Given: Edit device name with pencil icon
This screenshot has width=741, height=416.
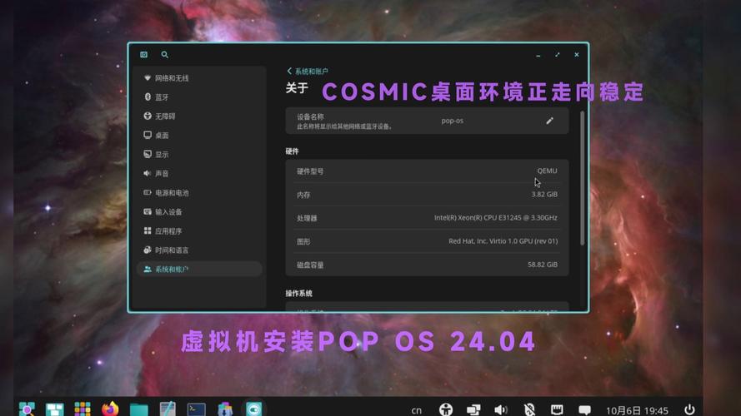Looking at the screenshot, I should coord(549,121).
